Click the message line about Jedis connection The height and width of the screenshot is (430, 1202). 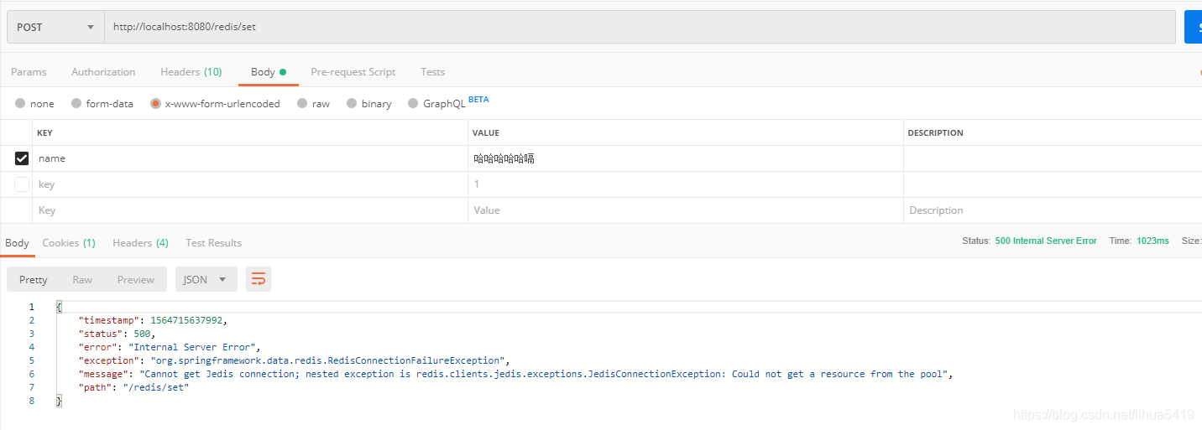coord(516,374)
